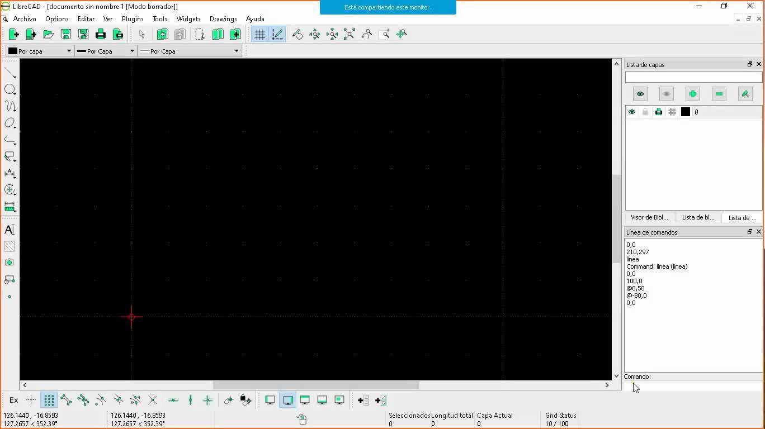Click the Ex exclusive snap button

point(14,400)
